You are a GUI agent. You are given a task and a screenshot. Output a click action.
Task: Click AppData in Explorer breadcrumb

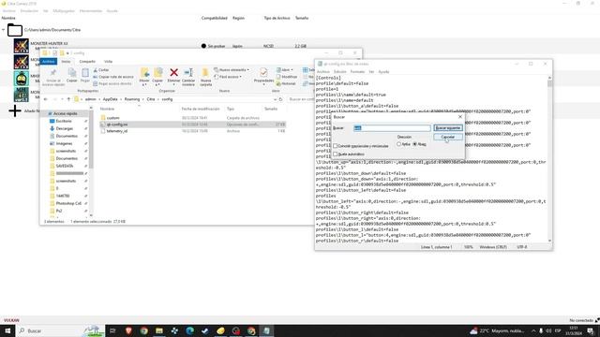click(x=110, y=99)
